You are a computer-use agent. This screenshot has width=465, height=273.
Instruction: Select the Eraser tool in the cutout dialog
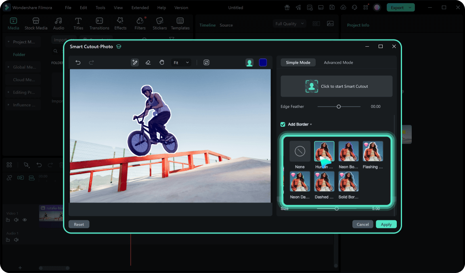click(x=148, y=62)
